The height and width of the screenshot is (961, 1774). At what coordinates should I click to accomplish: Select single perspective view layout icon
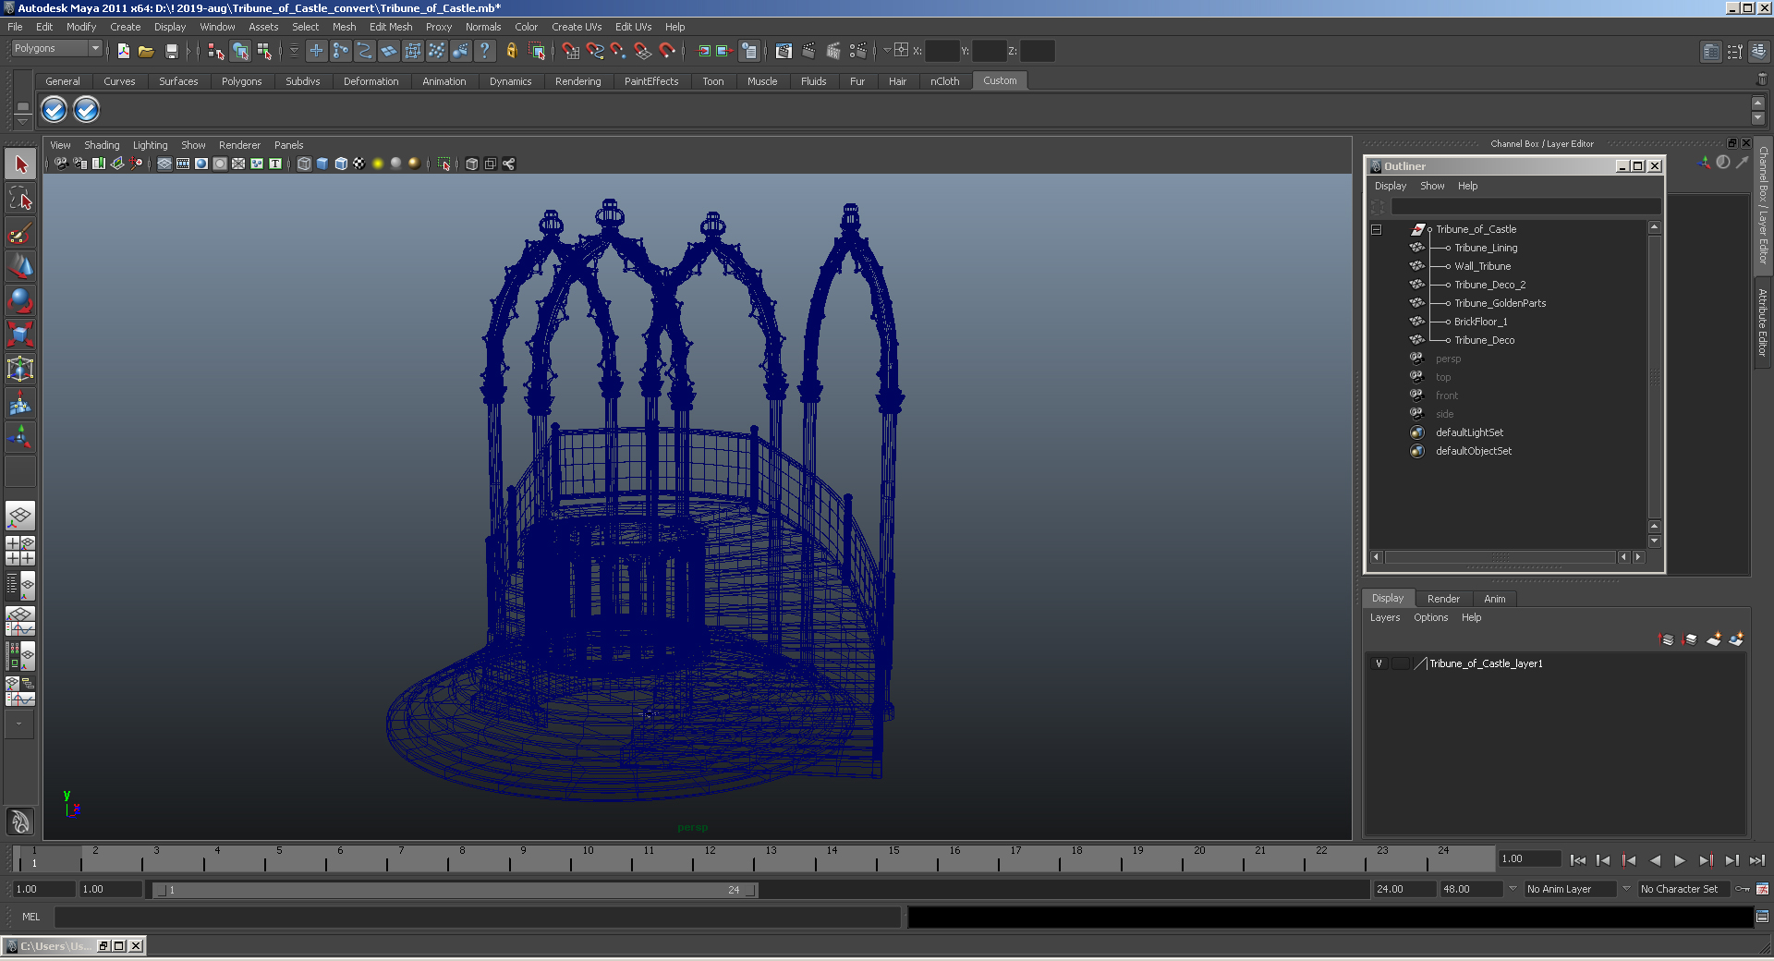(20, 516)
